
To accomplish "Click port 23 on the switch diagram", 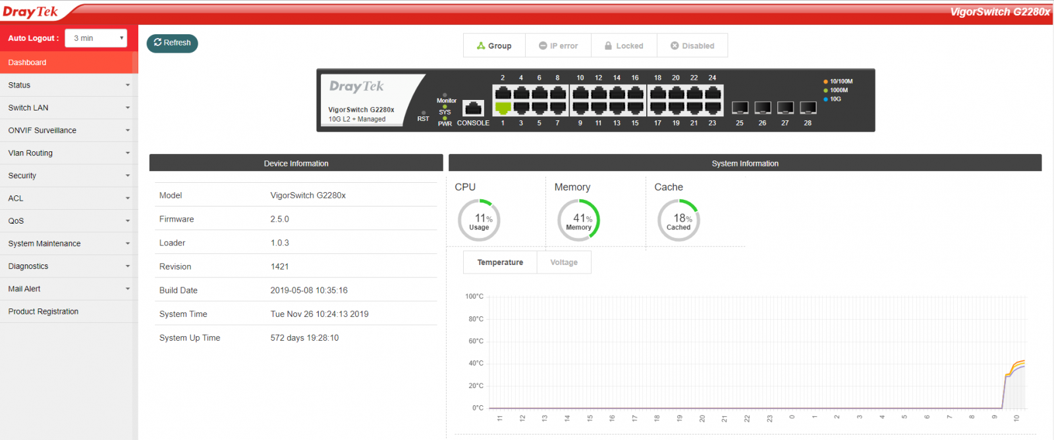I will [713, 108].
